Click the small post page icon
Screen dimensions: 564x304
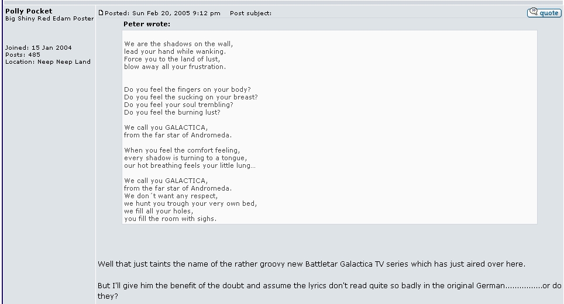coord(101,13)
